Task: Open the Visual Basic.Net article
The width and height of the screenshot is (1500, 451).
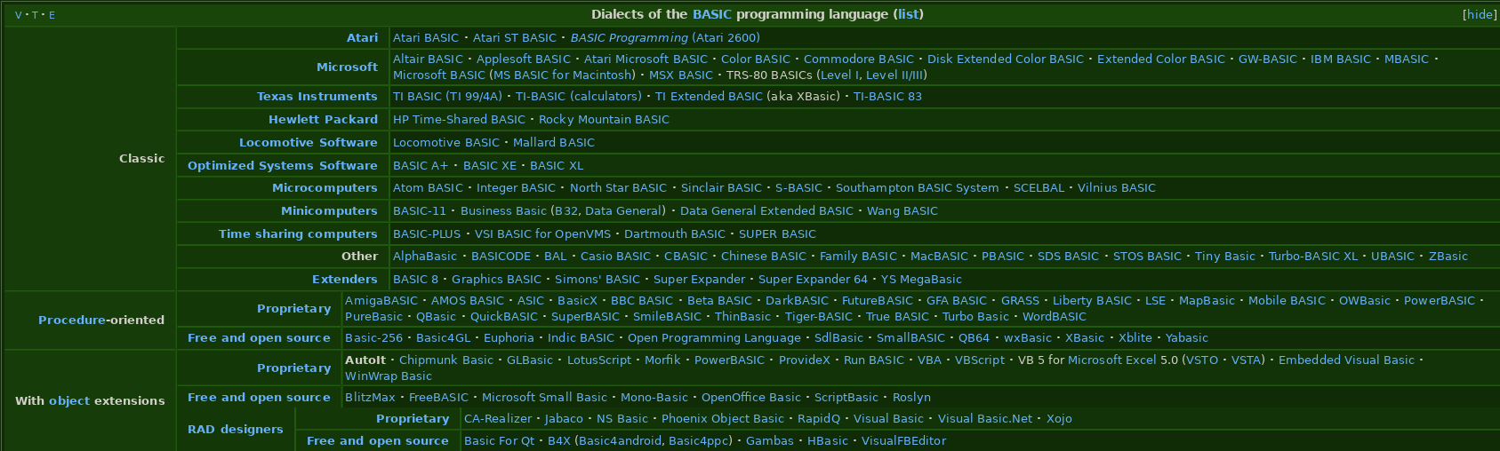Action: [x=985, y=418]
